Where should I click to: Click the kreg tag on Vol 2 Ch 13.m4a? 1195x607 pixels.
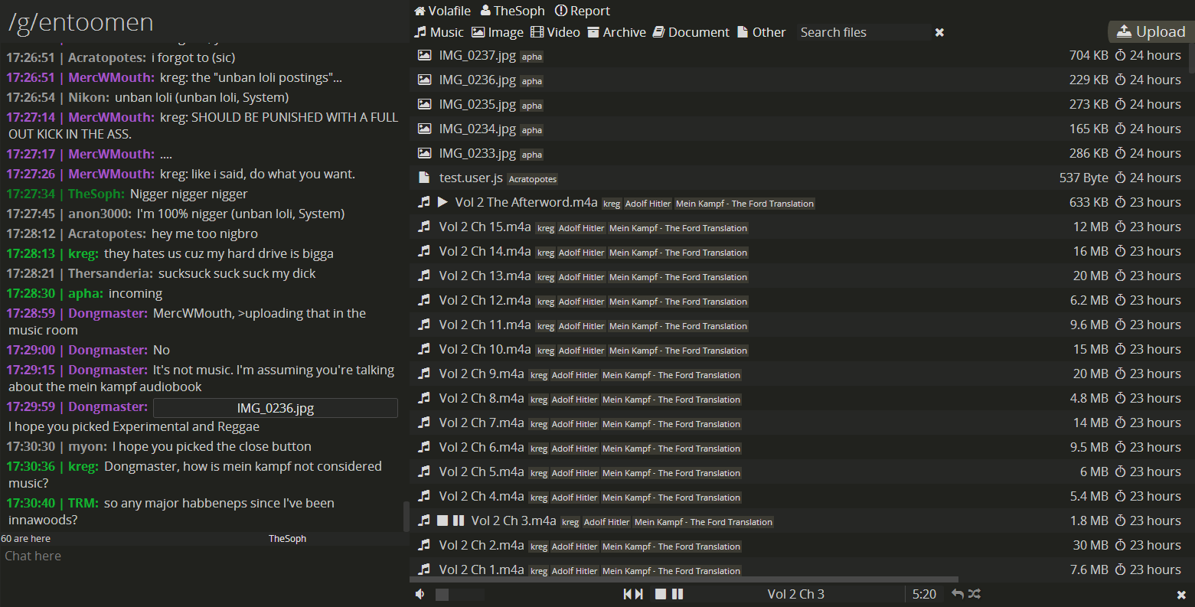point(546,277)
